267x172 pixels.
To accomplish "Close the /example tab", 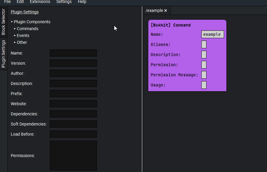I will point(166,10).
